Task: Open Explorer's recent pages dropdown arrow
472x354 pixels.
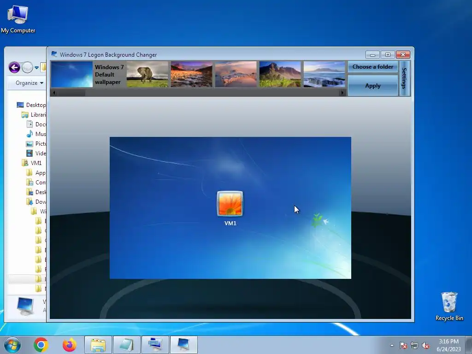Action: pyautogui.click(x=36, y=68)
